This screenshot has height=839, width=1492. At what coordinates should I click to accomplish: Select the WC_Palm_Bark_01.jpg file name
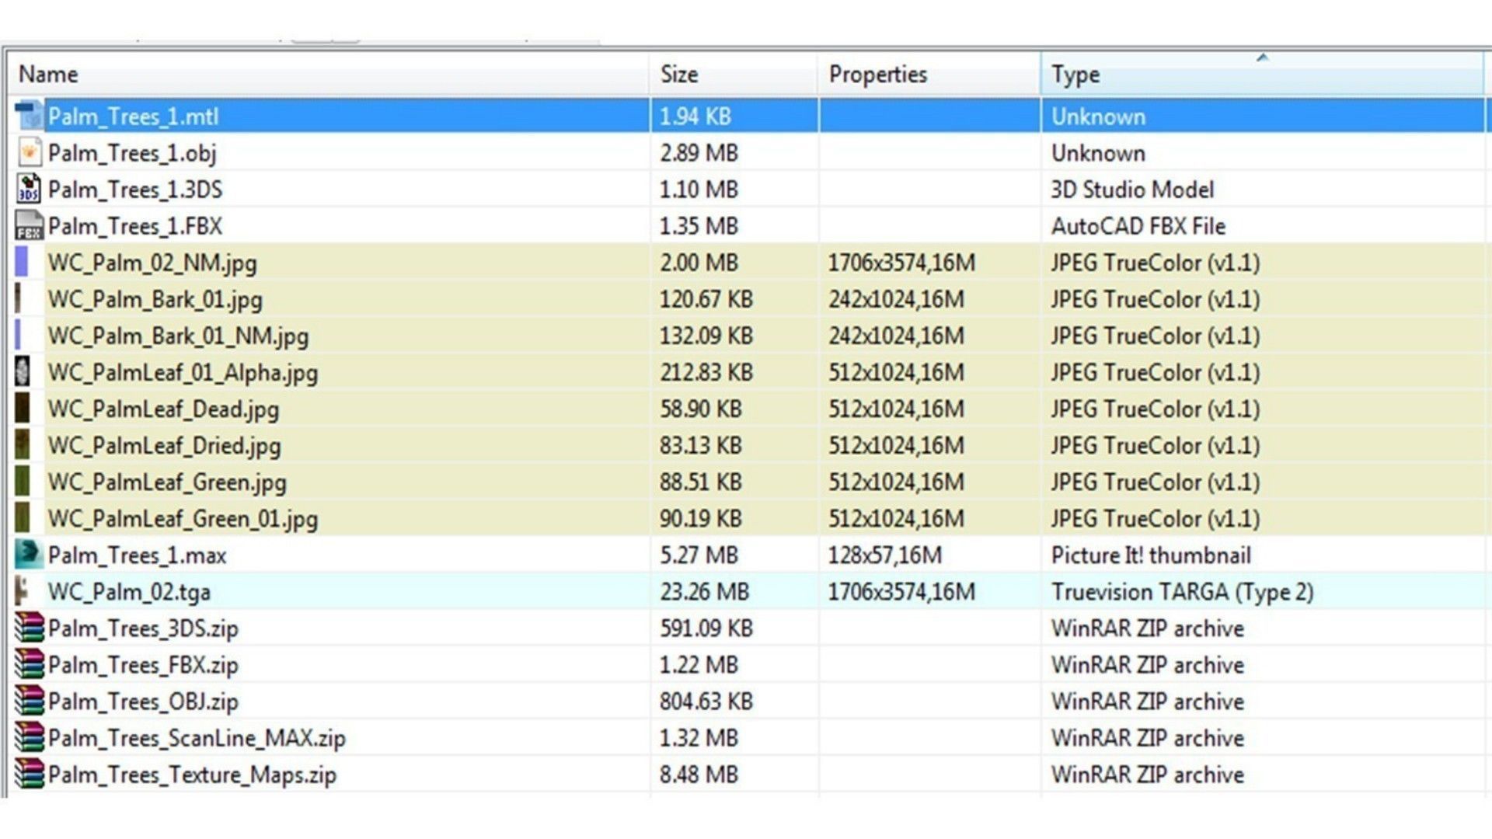coord(155,300)
